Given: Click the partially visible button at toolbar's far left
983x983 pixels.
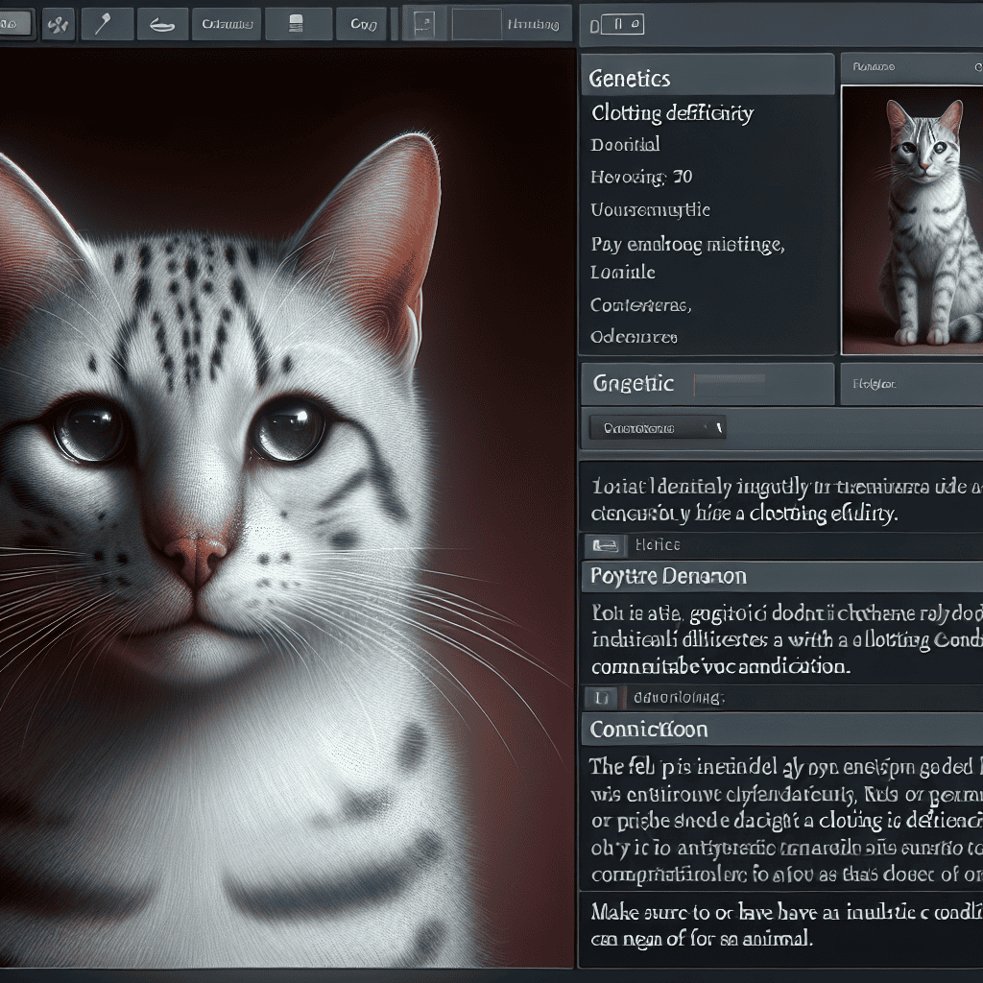Looking at the screenshot, I should tap(17, 24).
